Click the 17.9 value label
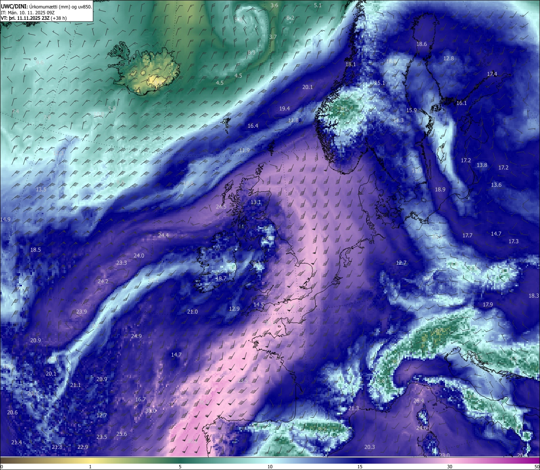The width and height of the screenshot is (540, 470). tap(488, 304)
